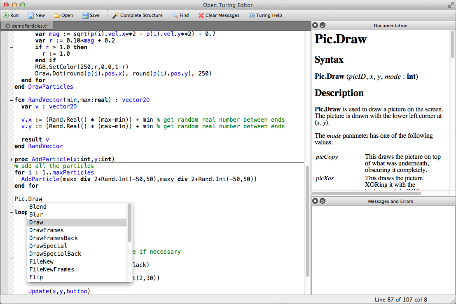Image resolution: width=456 pixels, height=304 pixels.
Task: Click the code editor vertical scrollbar
Action: (308, 222)
